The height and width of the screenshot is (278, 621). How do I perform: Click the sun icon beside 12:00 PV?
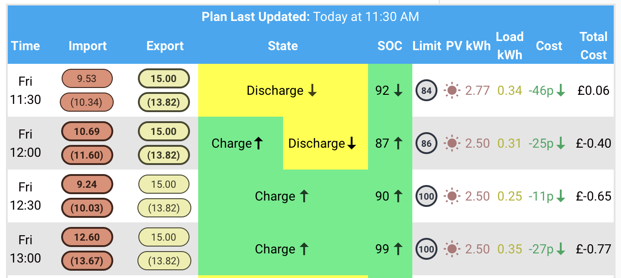[452, 143]
